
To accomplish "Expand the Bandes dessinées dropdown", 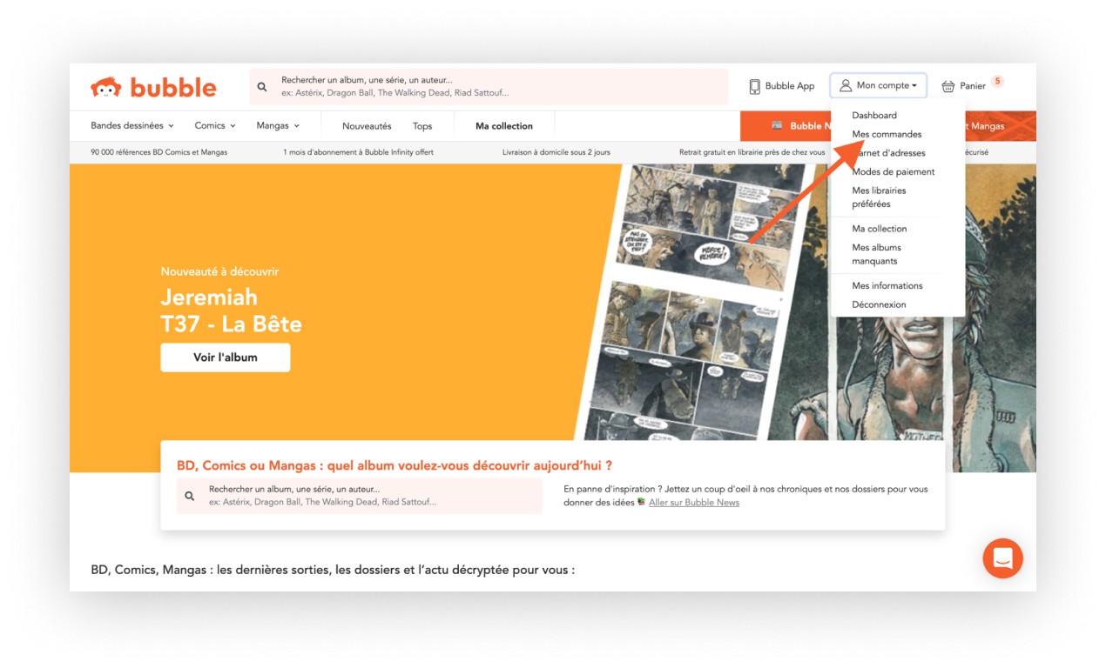I will [x=132, y=126].
